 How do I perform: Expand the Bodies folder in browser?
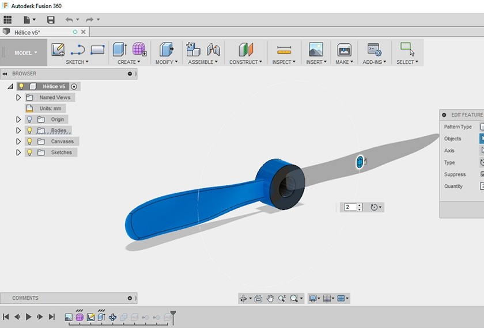click(x=18, y=131)
